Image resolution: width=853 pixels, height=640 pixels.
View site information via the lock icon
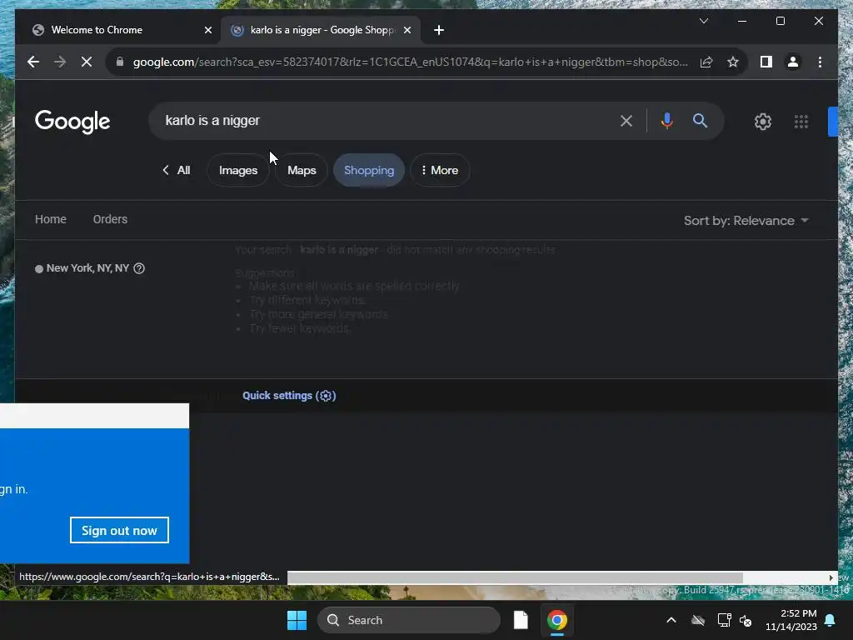pos(120,62)
